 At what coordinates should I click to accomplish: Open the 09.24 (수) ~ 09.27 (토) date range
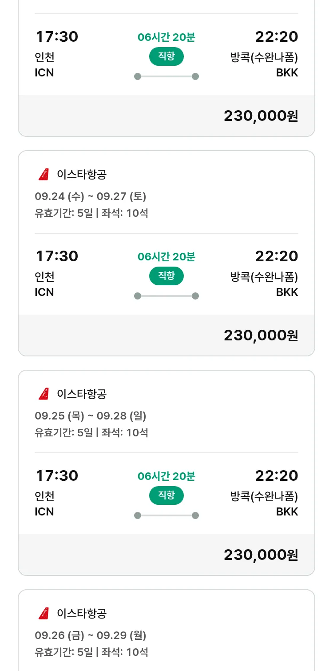91,196
